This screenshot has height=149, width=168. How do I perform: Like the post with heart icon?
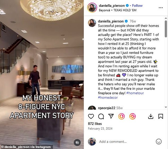coord(91,116)
